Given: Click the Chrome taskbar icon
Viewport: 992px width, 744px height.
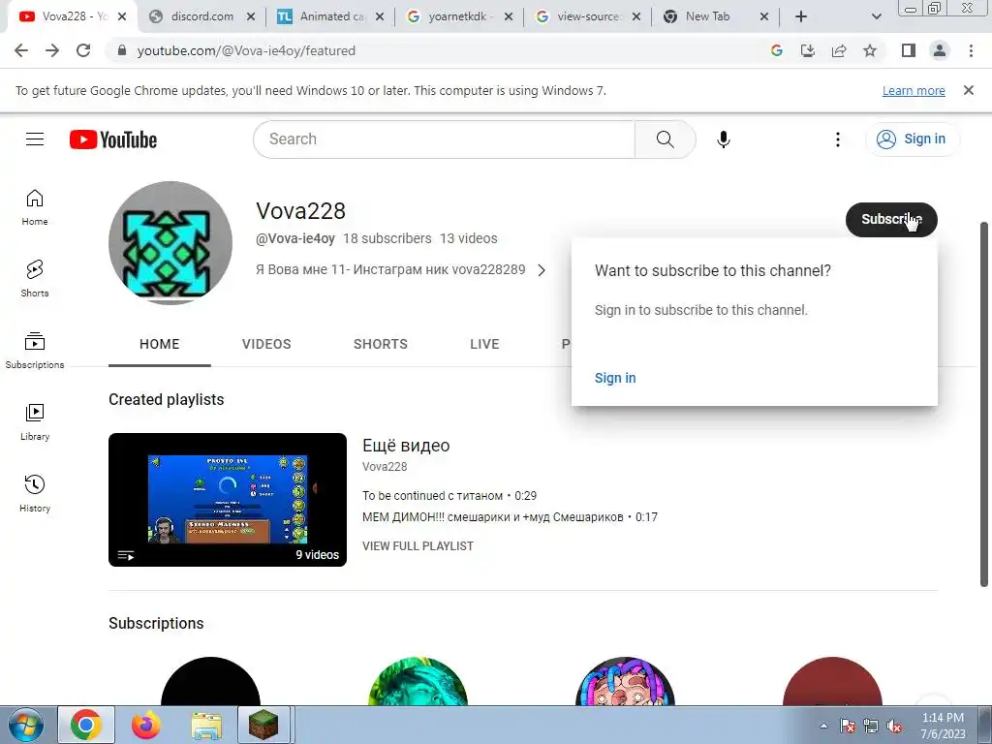Looking at the screenshot, I should click(86, 725).
